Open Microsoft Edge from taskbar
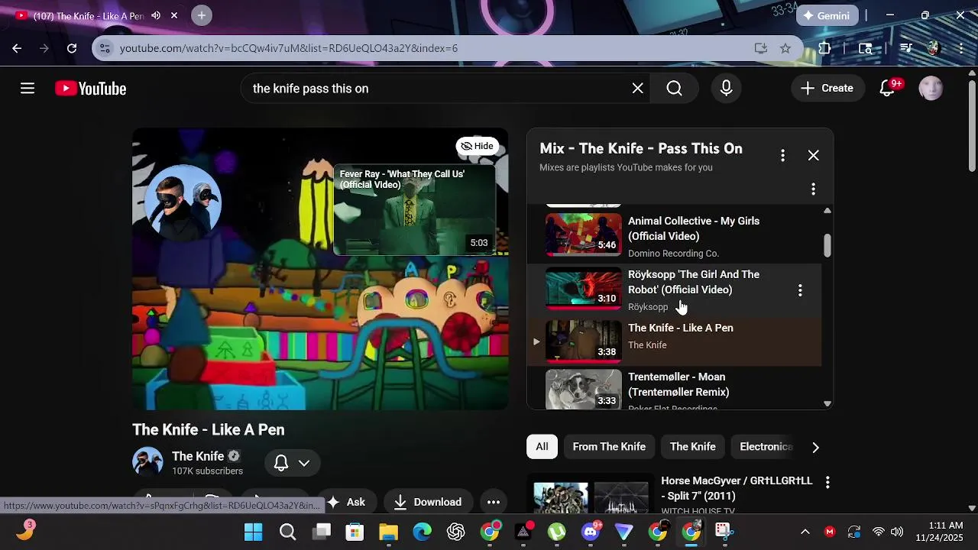This screenshot has width=978, height=550. coord(422,532)
